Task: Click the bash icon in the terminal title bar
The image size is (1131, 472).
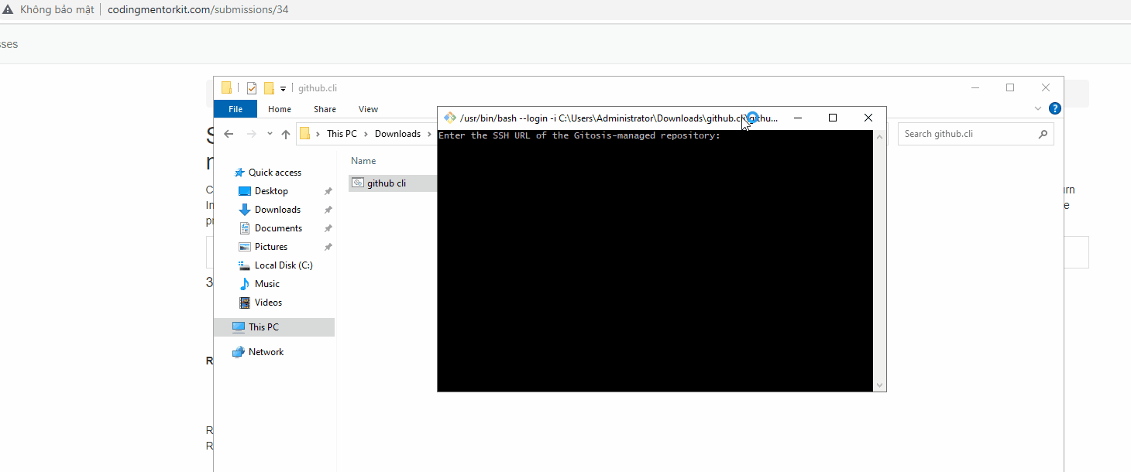Action: pos(449,118)
